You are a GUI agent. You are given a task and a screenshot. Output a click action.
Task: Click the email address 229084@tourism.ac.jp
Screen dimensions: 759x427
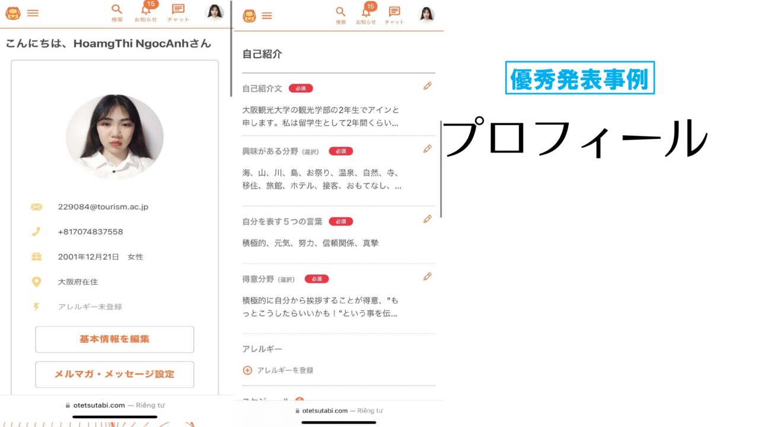[103, 207]
